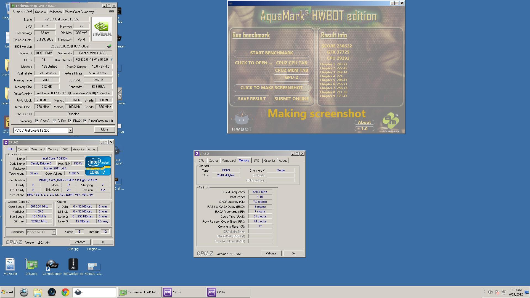Select the HD4890_va... desktop image file
530x298 pixels.
pos(94,268)
